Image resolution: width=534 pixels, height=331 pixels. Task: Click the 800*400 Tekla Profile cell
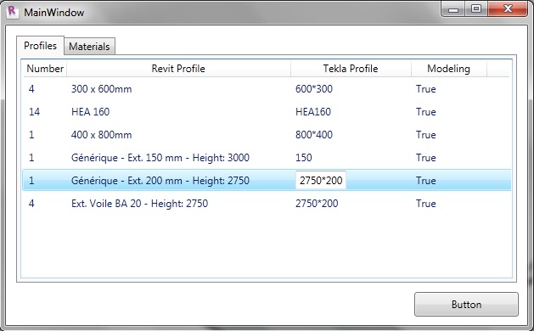coord(313,134)
